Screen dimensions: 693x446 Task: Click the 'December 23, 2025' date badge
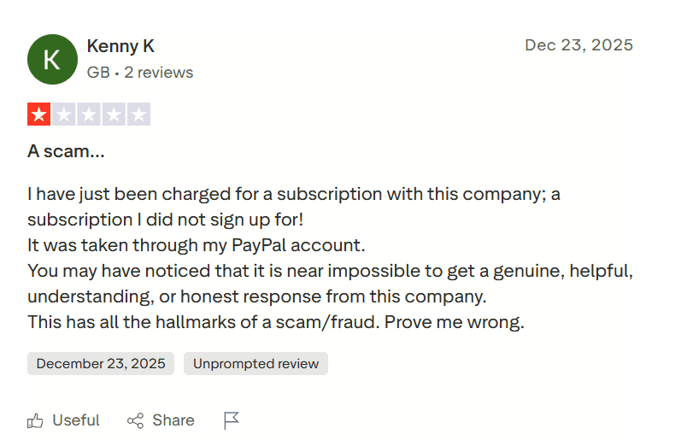tap(101, 364)
